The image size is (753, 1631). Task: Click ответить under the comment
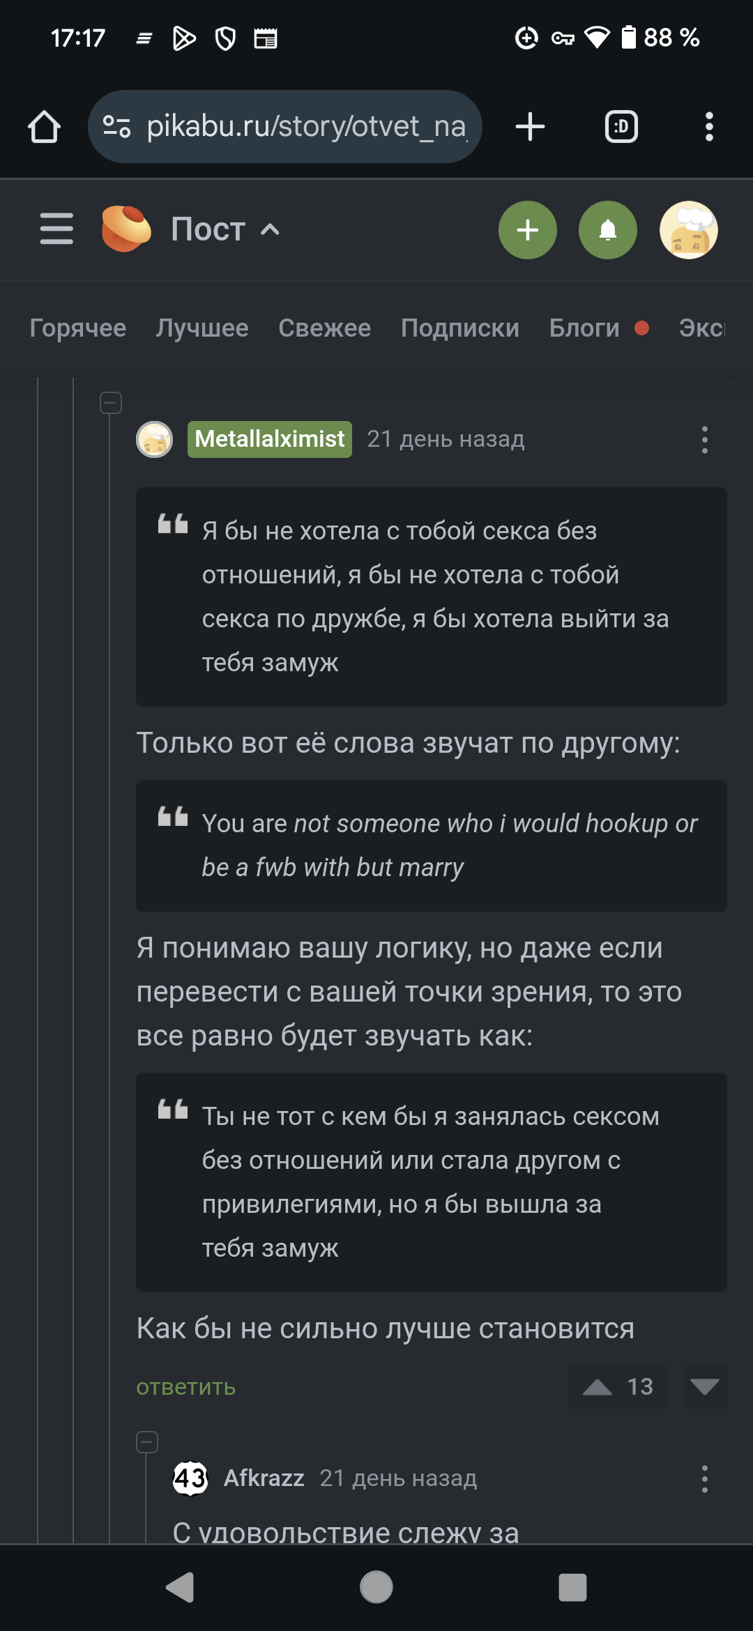pyautogui.click(x=186, y=1387)
